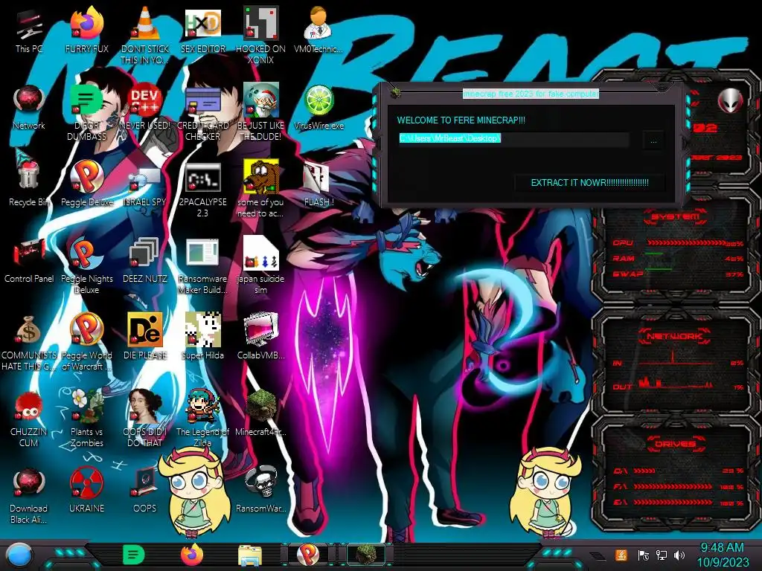This screenshot has width=762, height=571.
Task: Click the DIE PLEASE De icon
Action: 145,337
